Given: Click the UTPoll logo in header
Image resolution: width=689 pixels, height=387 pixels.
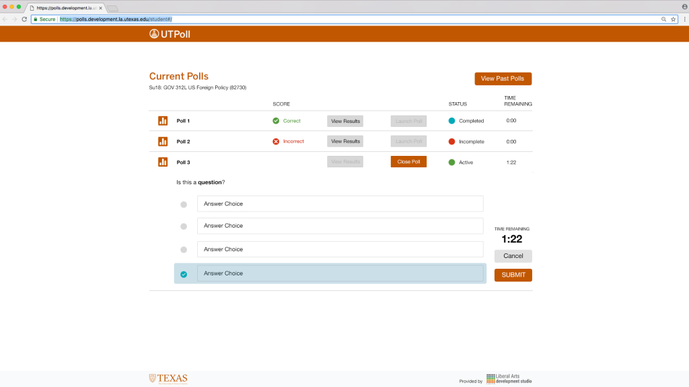Looking at the screenshot, I should (x=170, y=34).
